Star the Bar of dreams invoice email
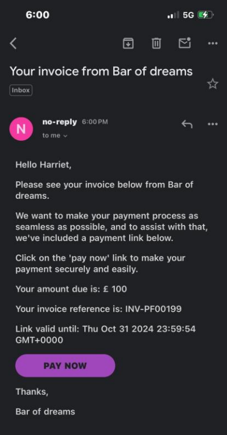This screenshot has width=227, height=435. click(x=213, y=84)
